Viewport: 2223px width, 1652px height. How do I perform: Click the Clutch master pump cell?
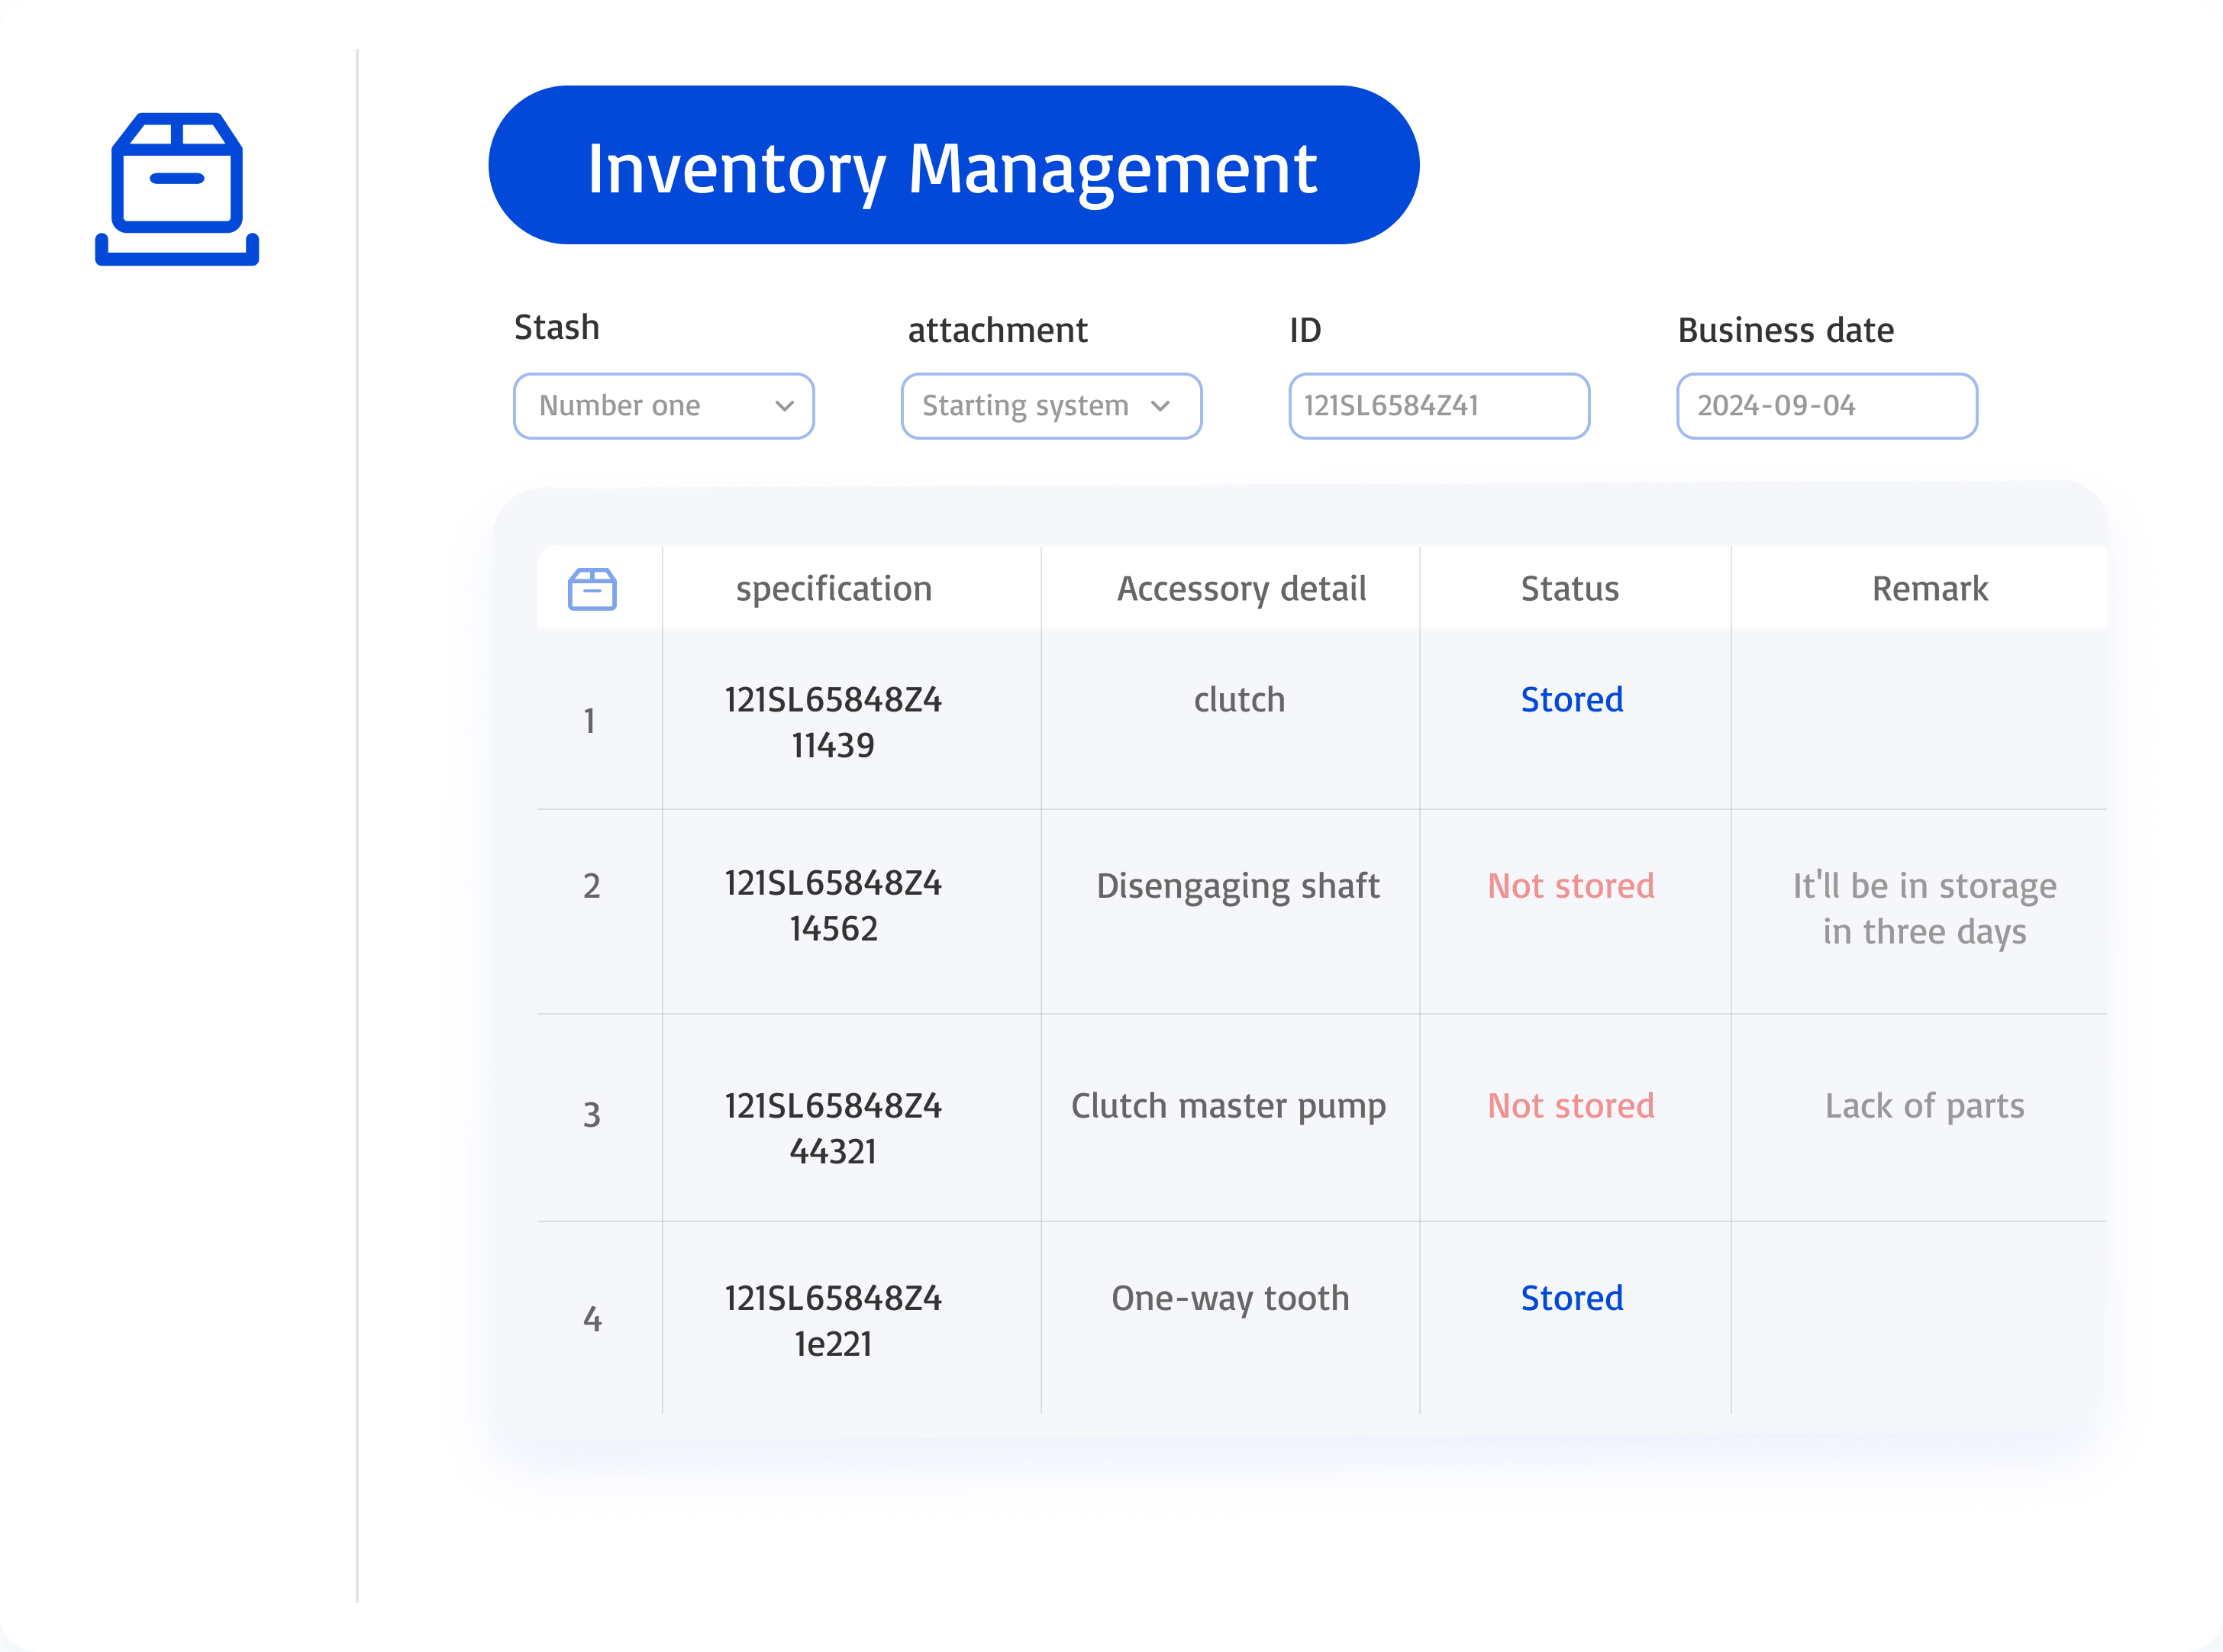coord(1229,1107)
